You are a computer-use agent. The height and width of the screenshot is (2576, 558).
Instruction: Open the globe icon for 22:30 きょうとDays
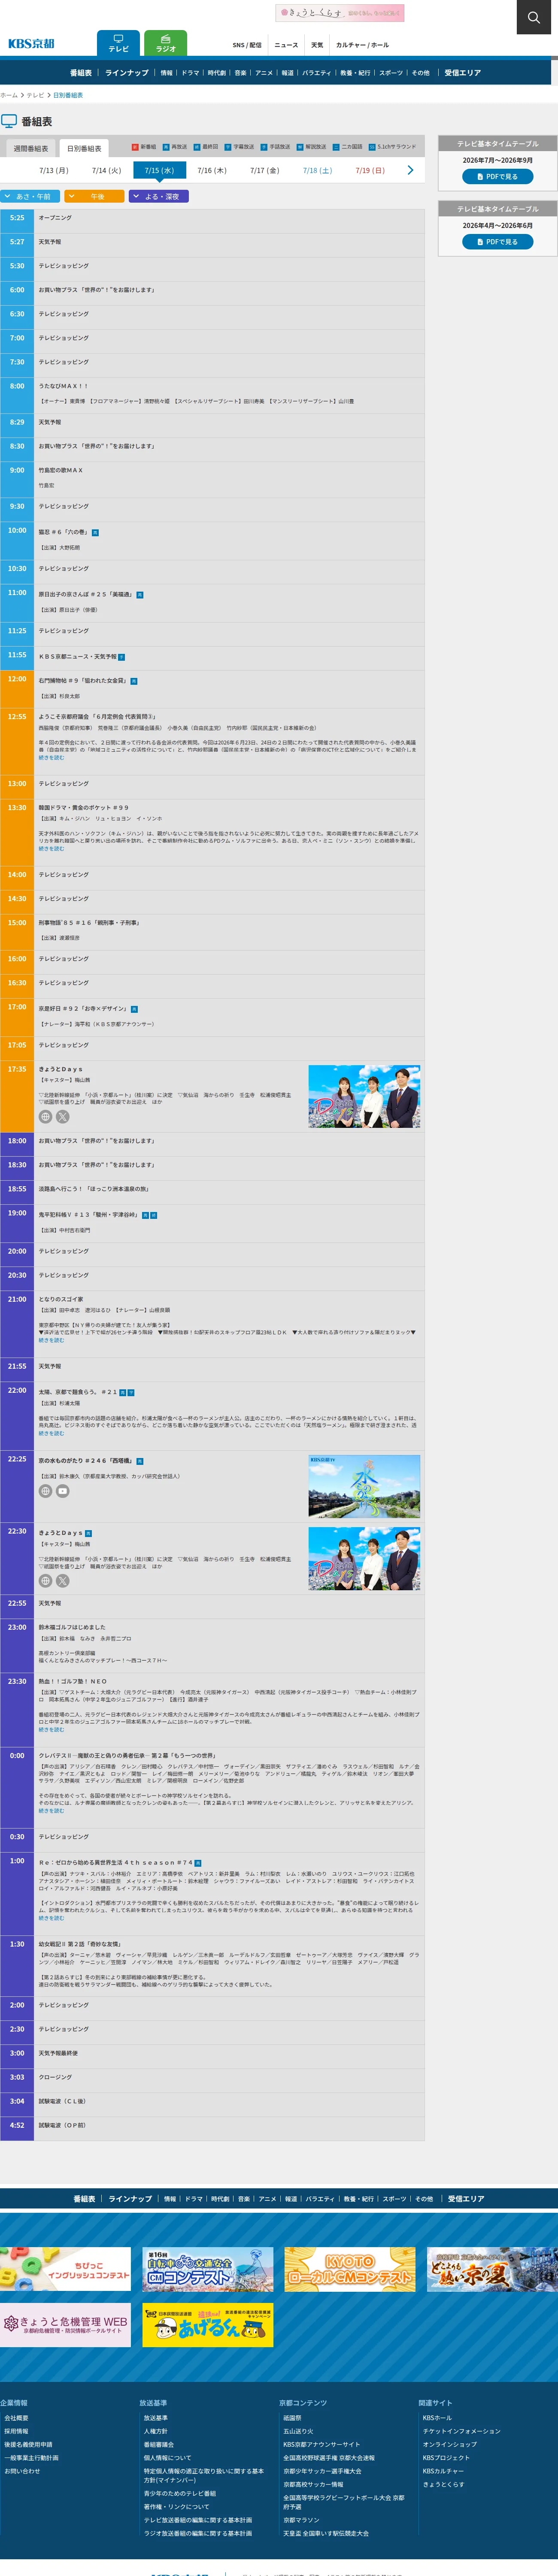tap(45, 1580)
